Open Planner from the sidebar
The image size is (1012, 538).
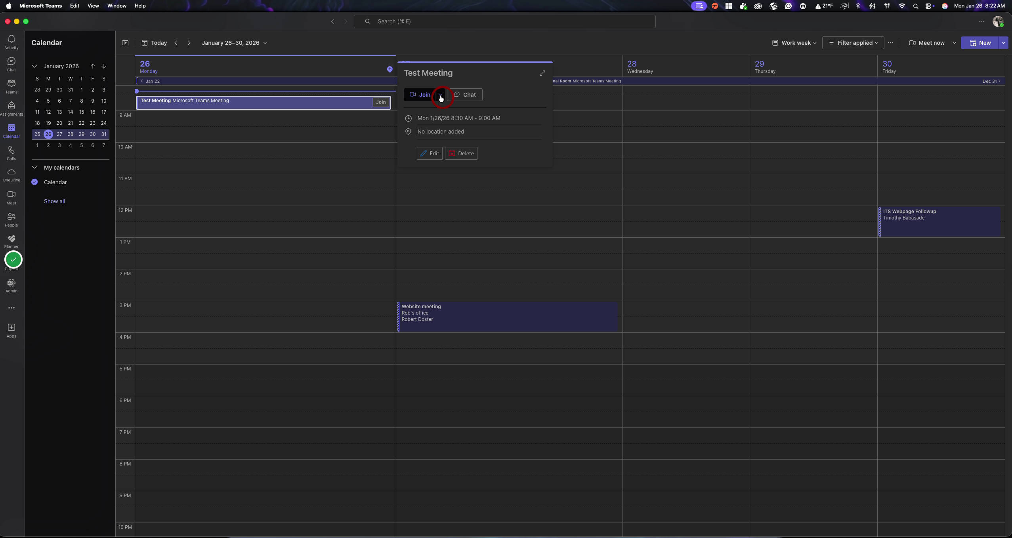click(11, 241)
